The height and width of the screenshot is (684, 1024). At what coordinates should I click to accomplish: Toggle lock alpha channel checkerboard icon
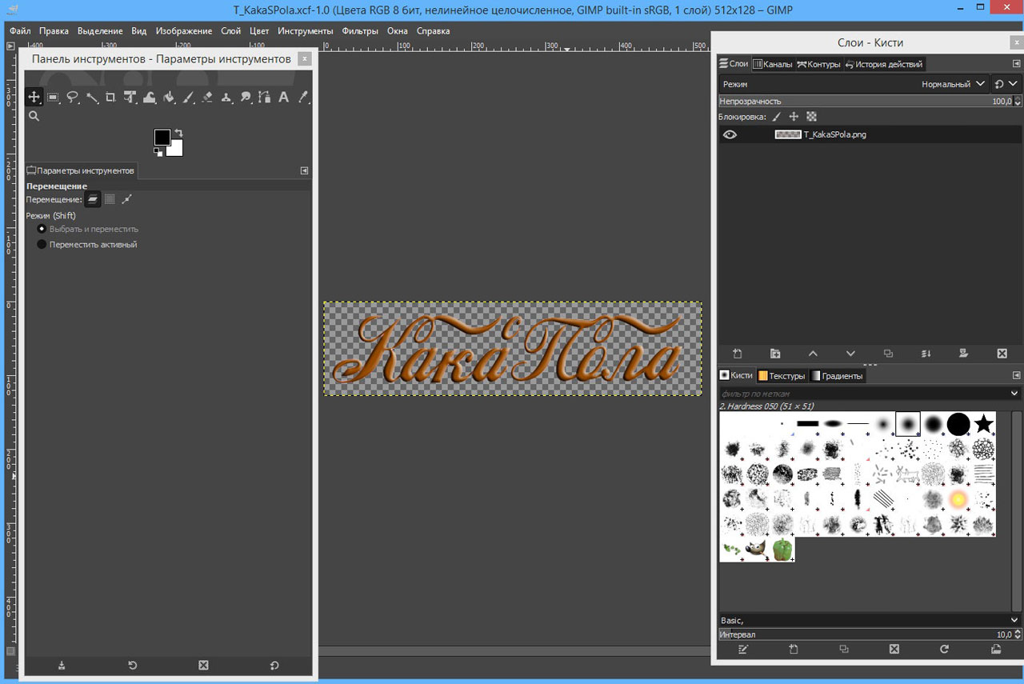click(x=811, y=117)
